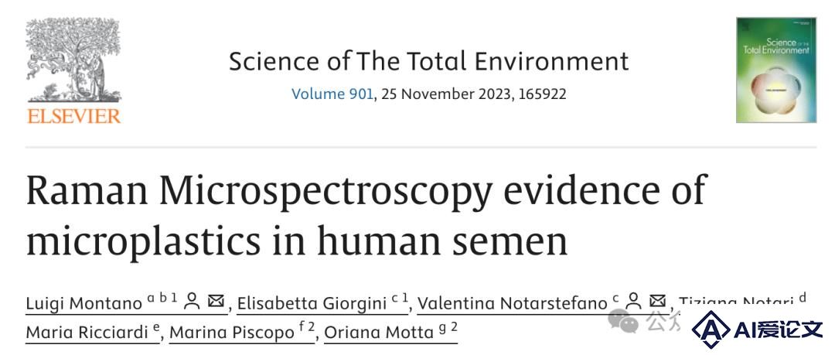
Task: Open Elisabetta Giorgini author details
Action: [312, 303]
